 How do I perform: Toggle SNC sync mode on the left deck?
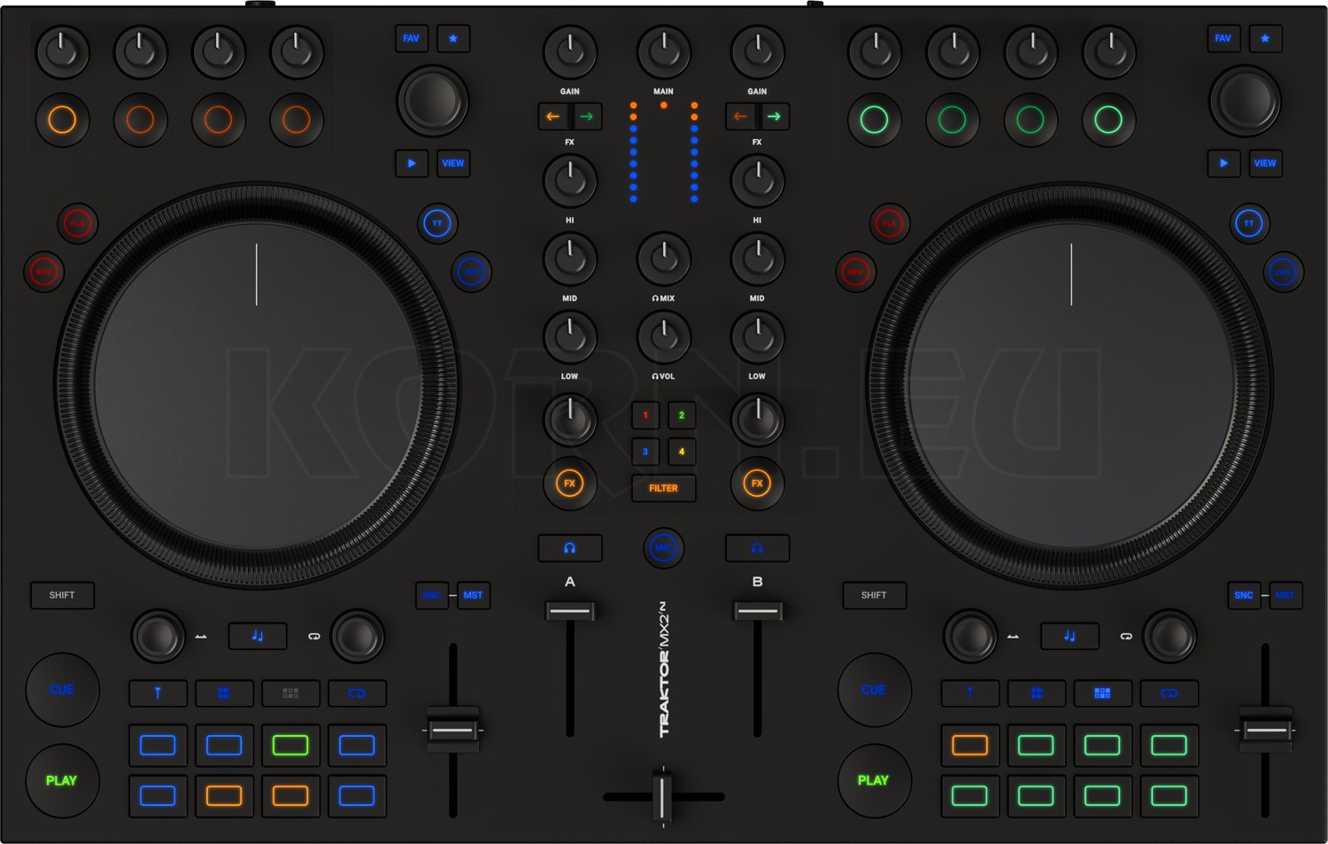(432, 595)
